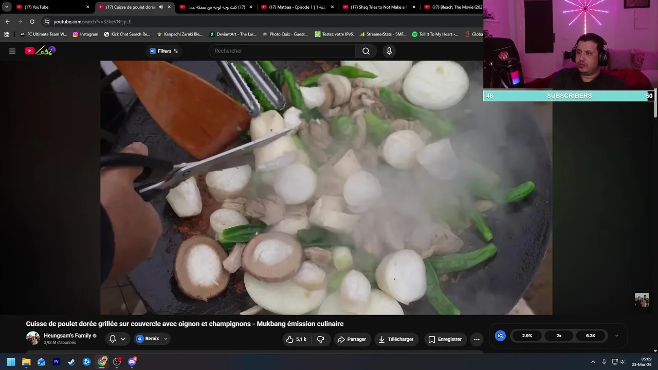Image resolution: width=658 pixels, height=370 pixels.
Task: Click the Partager share button
Action: [352, 339]
